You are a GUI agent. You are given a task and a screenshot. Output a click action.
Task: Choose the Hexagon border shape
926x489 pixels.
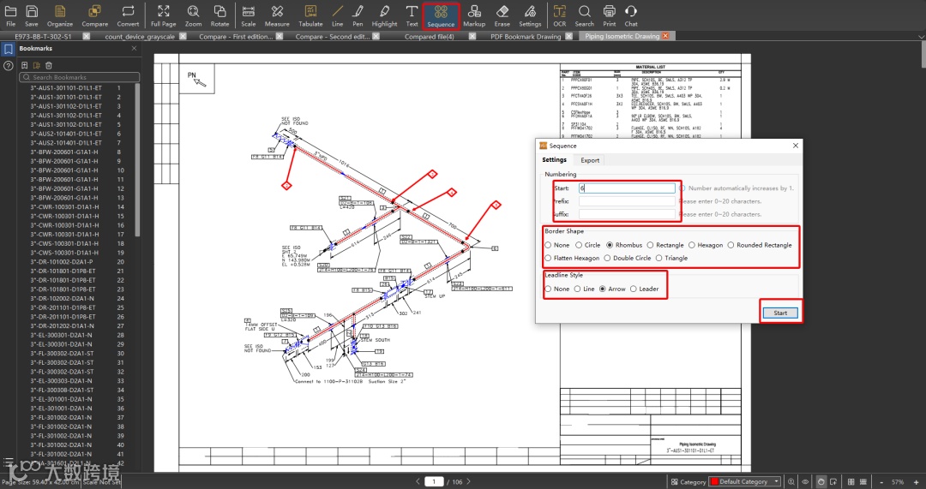[707, 245]
